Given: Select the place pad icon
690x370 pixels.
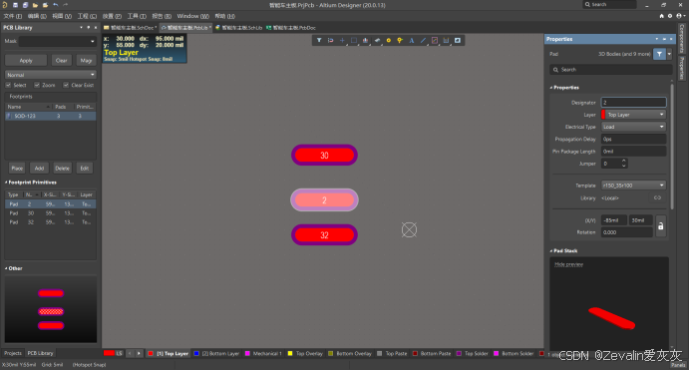Looking at the screenshot, I should [x=389, y=40].
